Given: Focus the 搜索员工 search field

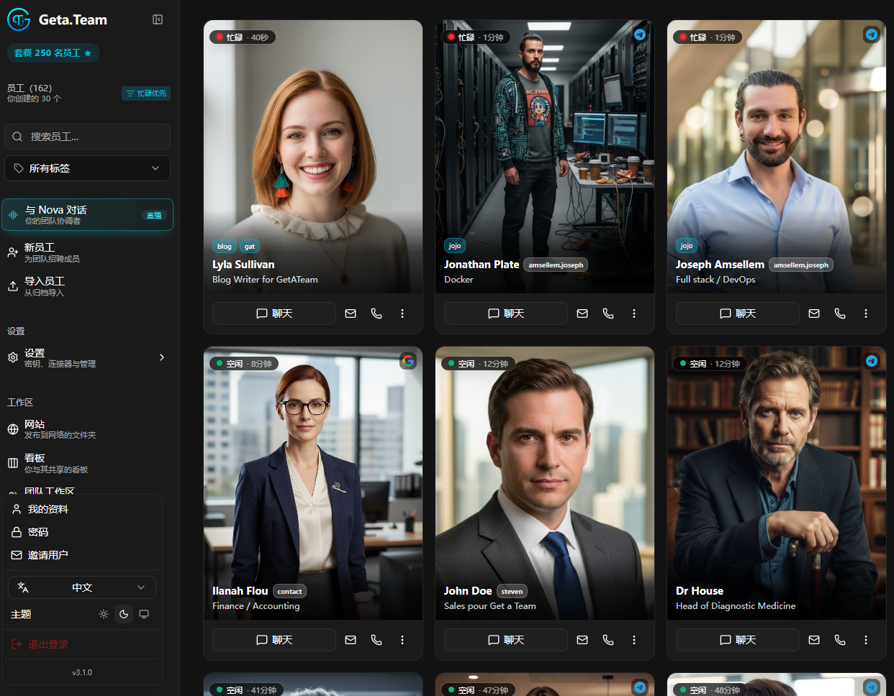Looking at the screenshot, I should (x=88, y=137).
